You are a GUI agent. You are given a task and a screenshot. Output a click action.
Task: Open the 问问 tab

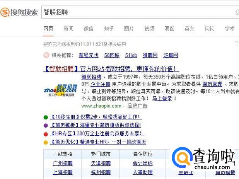pos(210,29)
